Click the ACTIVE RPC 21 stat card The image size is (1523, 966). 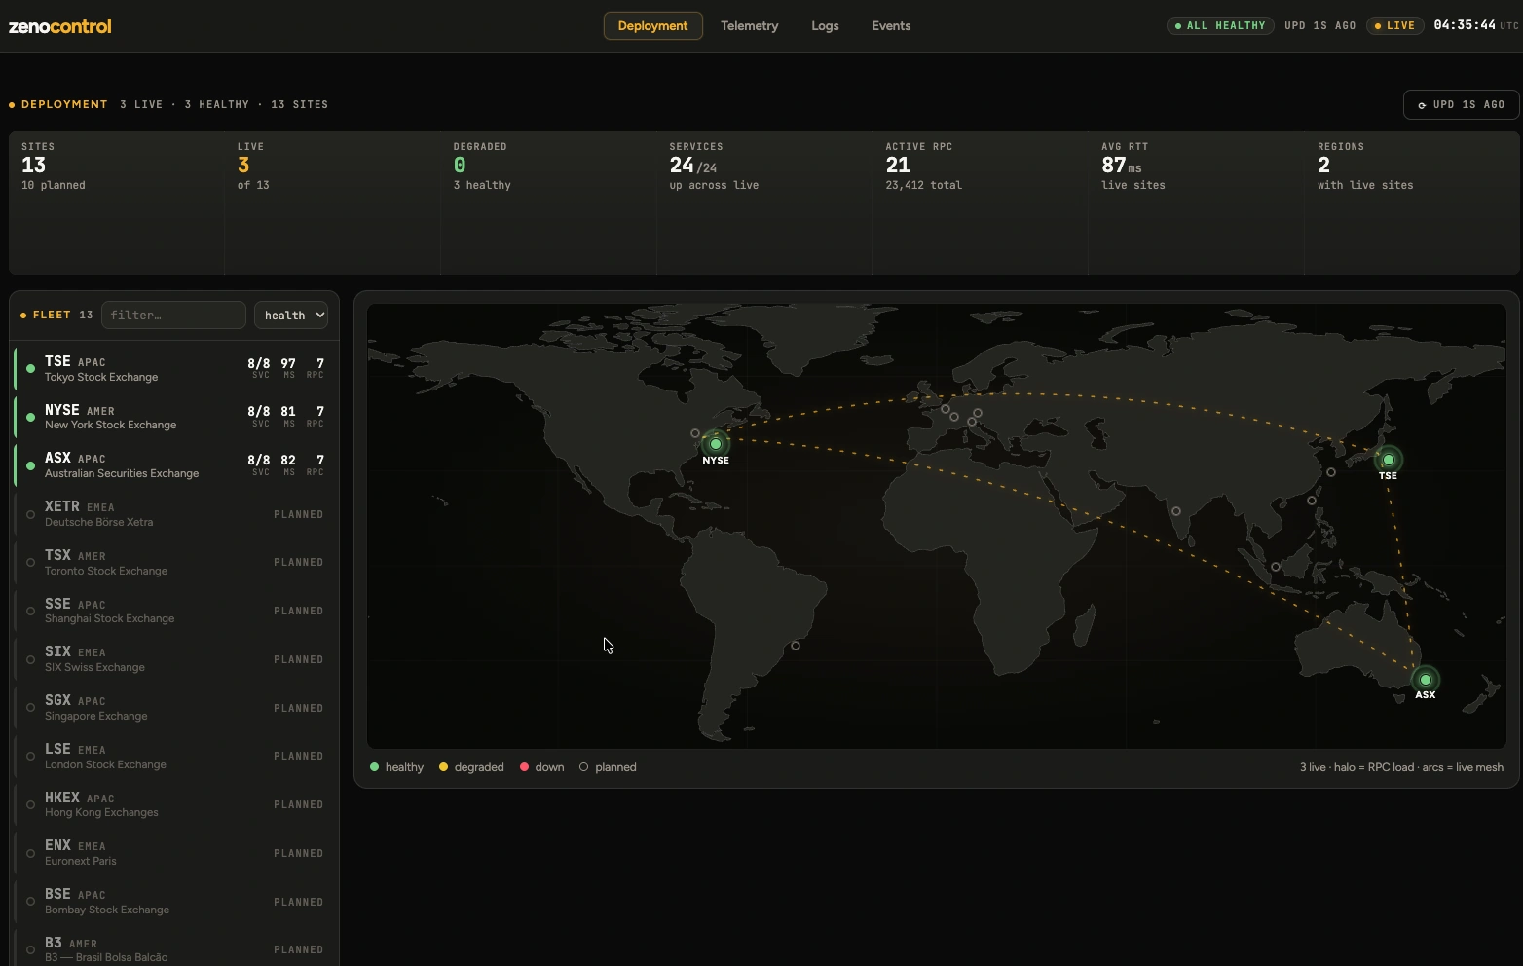pyautogui.click(x=981, y=204)
